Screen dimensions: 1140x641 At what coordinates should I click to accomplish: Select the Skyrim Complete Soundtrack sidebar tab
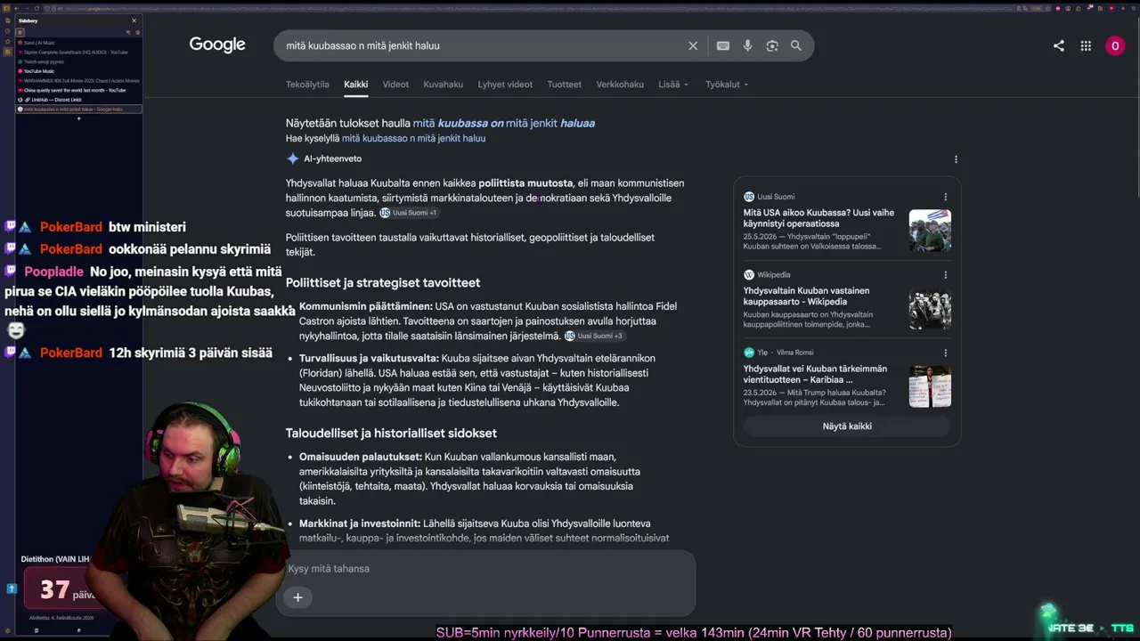(x=78, y=53)
